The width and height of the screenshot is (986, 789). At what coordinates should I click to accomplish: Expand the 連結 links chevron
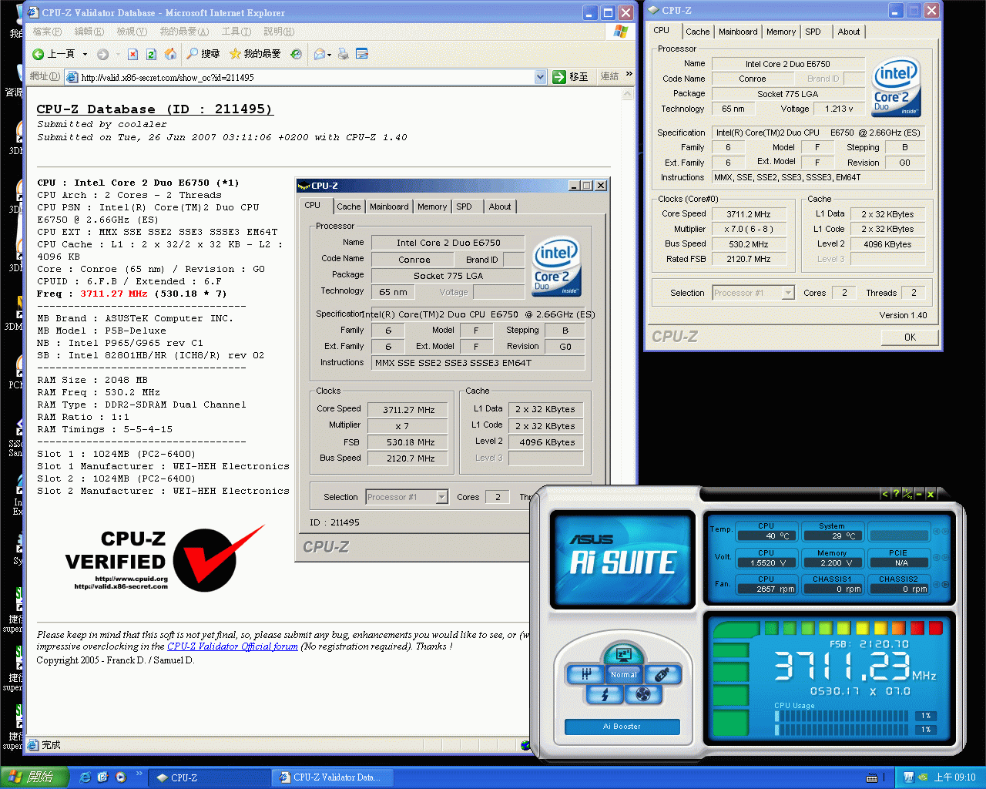coord(629,75)
